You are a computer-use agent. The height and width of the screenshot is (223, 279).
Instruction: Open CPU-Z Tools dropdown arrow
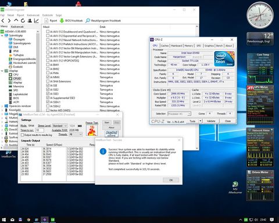[x=201, y=121]
